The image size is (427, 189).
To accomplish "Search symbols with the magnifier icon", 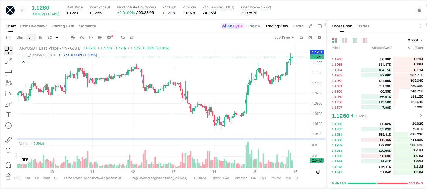I will coord(301,38).
